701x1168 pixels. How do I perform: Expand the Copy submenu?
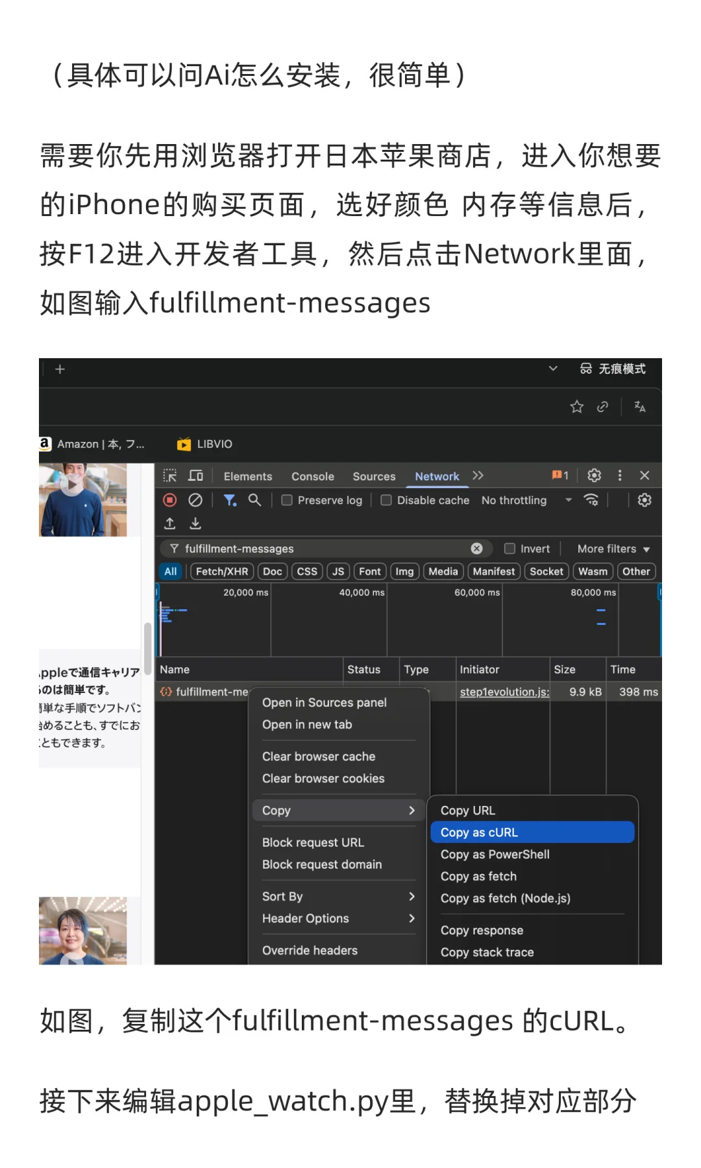point(338,810)
